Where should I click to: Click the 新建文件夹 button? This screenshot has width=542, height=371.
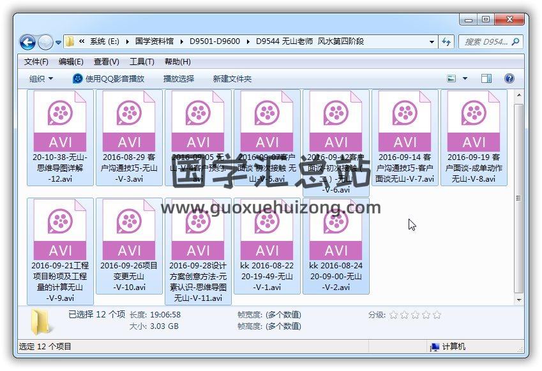click(232, 78)
